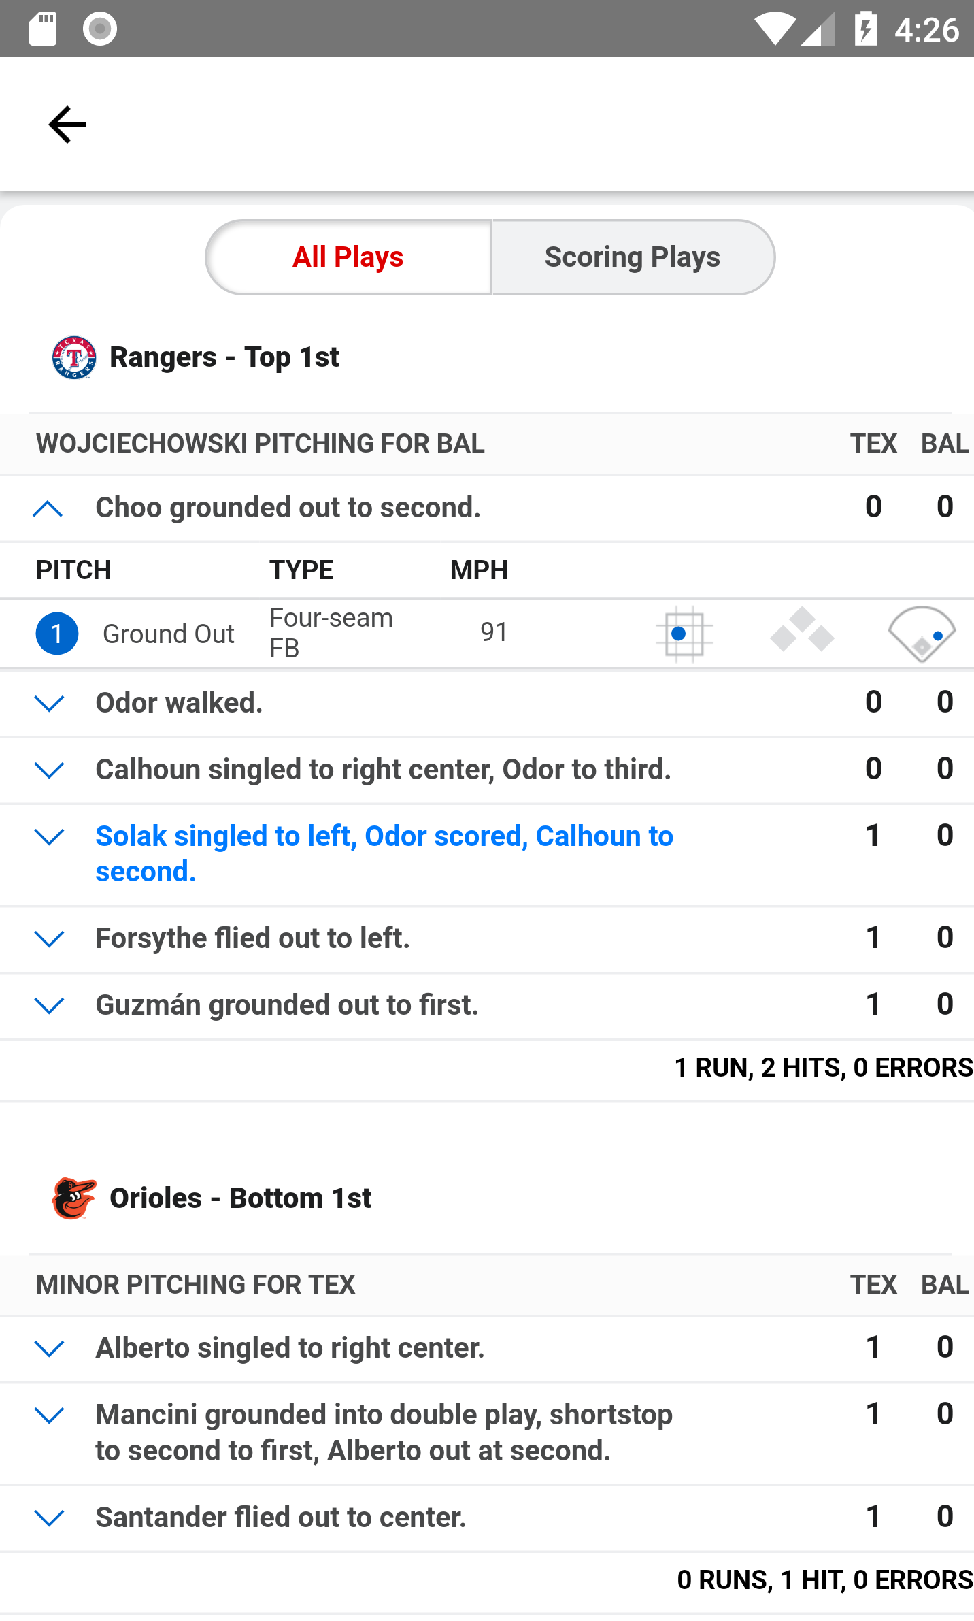The image size is (974, 1621).
Task: Tap the Baltimore Orioles team logo
Action: click(74, 1198)
